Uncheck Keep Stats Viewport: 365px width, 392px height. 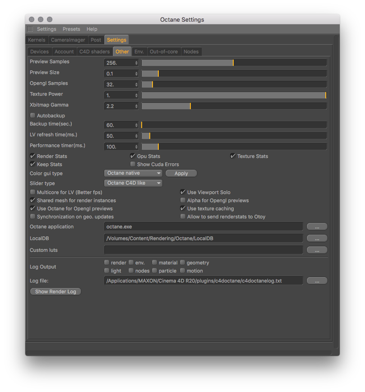pos(32,164)
